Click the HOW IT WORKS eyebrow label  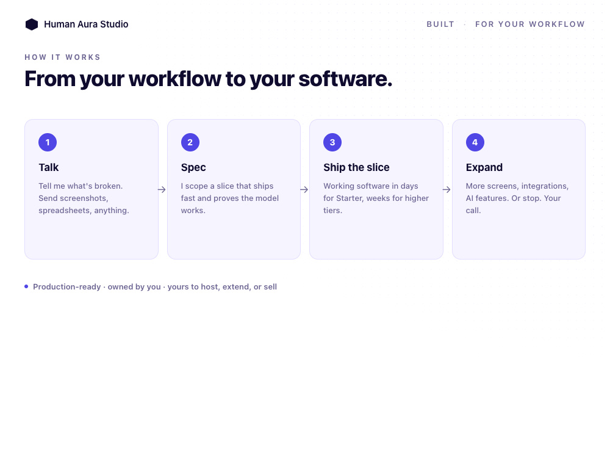coord(63,57)
